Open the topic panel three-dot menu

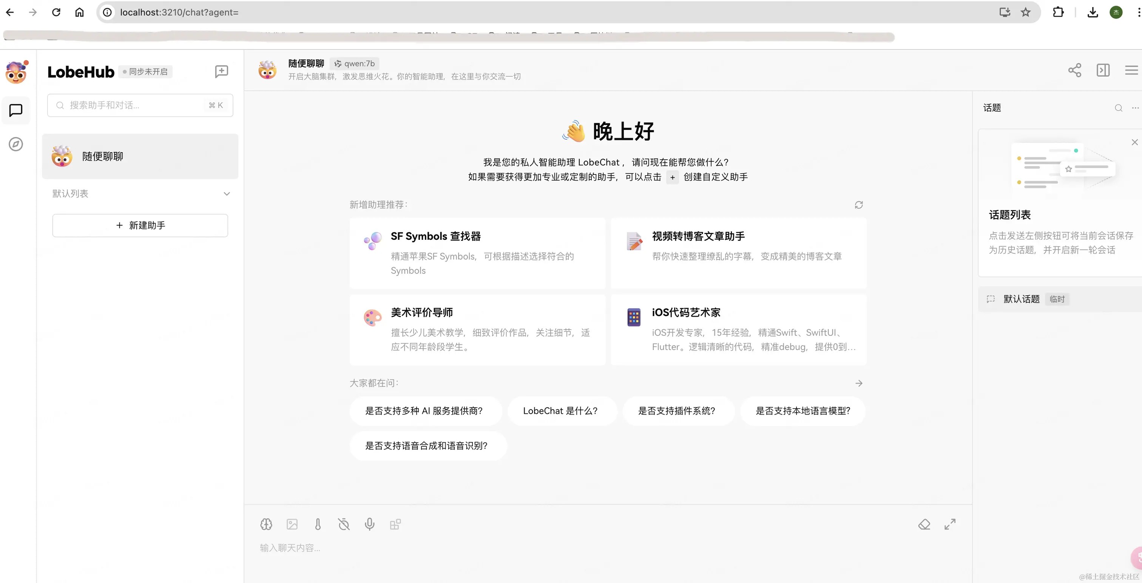click(1135, 108)
